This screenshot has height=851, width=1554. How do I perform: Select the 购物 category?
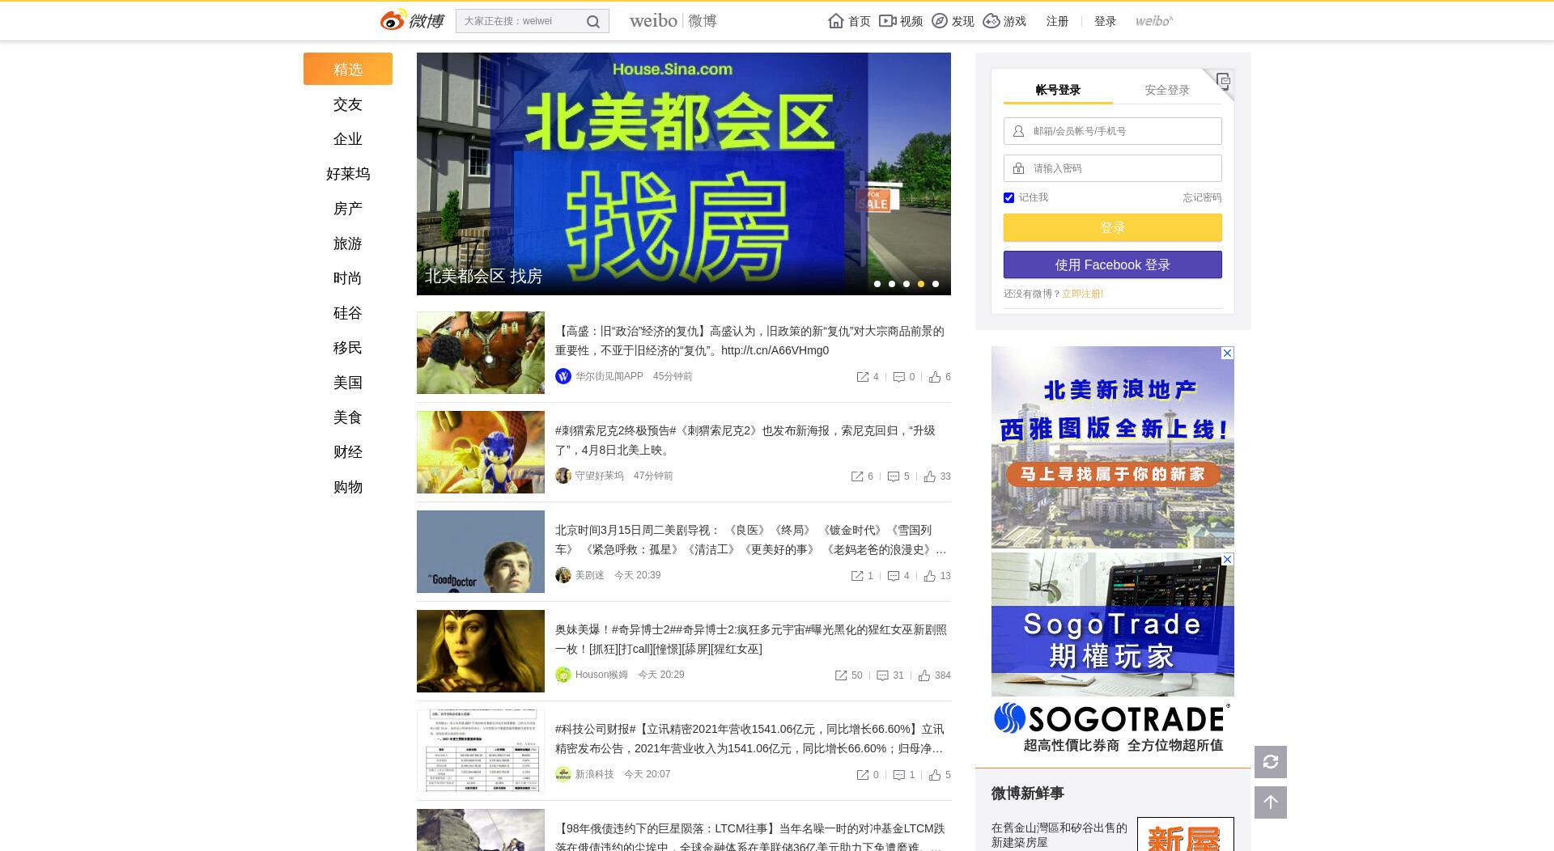pyautogui.click(x=348, y=487)
